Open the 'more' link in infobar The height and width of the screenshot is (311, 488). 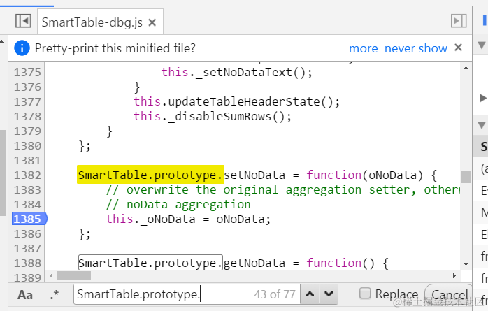(363, 48)
